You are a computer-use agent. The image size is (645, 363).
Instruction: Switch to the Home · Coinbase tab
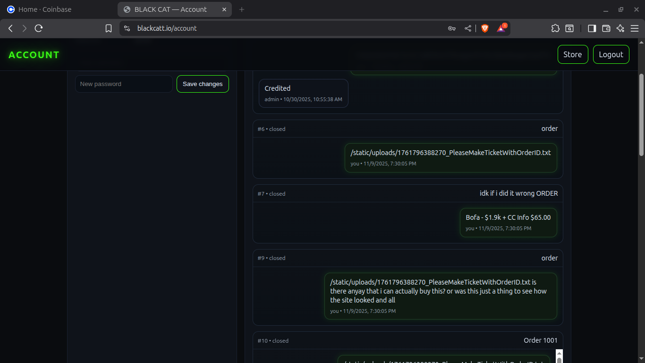coord(45,9)
